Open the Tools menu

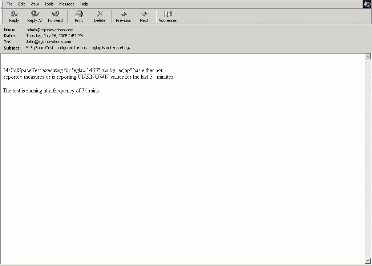pos(49,4)
